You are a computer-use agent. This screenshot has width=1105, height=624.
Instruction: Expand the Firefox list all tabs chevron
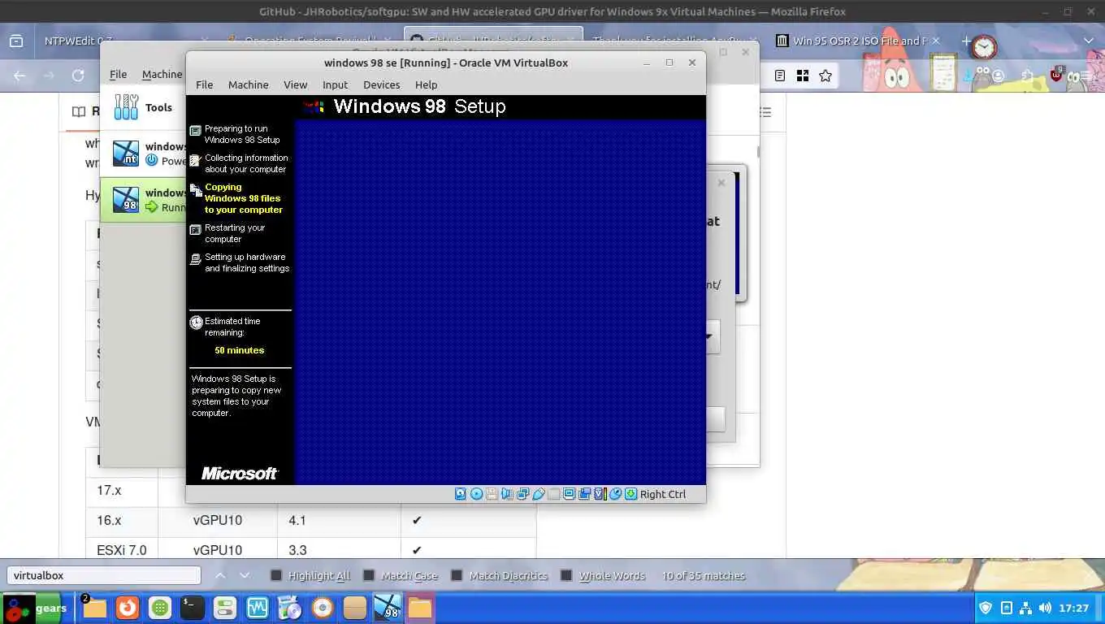click(1089, 41)
